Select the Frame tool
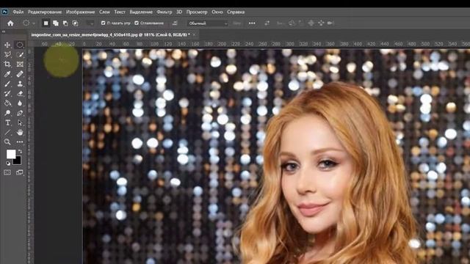The width and height of the screenshot is (470, 264). (20, 64)
